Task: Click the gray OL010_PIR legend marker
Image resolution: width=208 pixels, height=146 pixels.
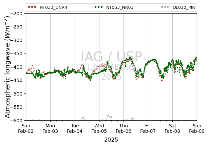Action: click(165, 7)
